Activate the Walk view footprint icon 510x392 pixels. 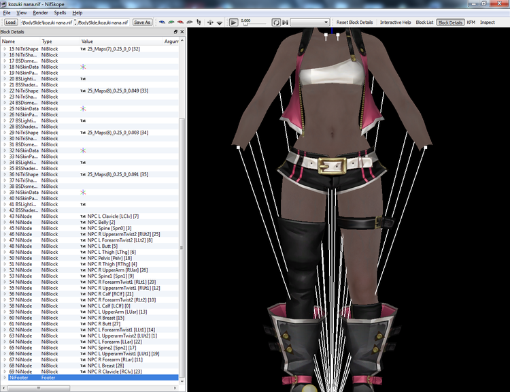coord(199,22)
